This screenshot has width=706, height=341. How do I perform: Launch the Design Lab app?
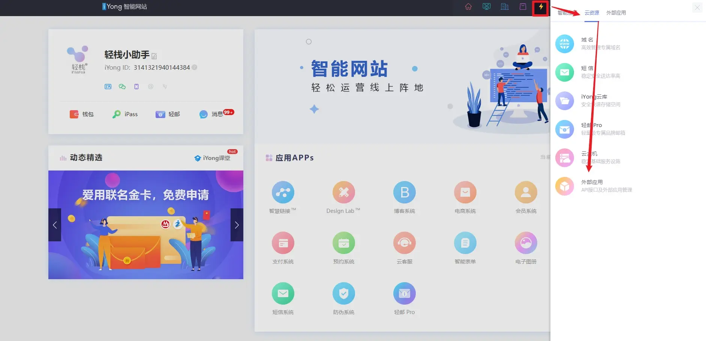pyautogui.click(x=343, y=192)
